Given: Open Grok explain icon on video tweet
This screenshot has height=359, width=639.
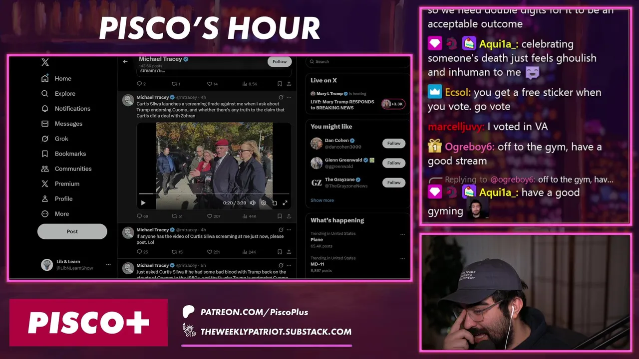Looking at the screenshot, I should (281, 97).
